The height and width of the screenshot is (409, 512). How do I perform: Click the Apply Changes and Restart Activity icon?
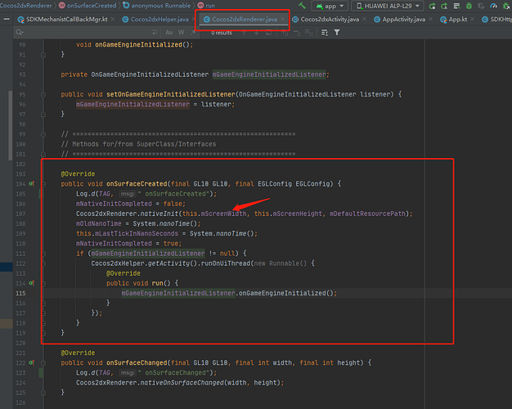444,6
